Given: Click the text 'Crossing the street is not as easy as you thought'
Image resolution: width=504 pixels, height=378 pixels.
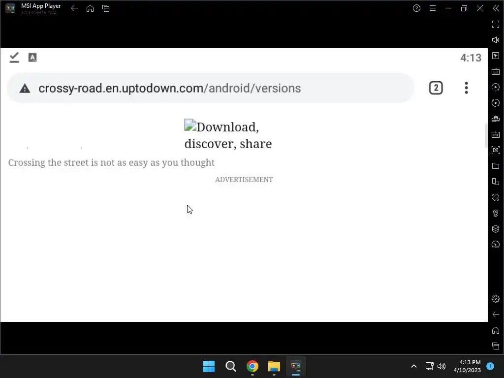Looking at the screenshot, I should click(111, 162).
